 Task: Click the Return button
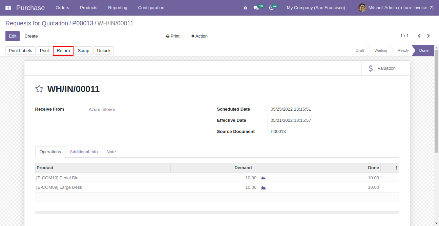click(x=63, y=51)
